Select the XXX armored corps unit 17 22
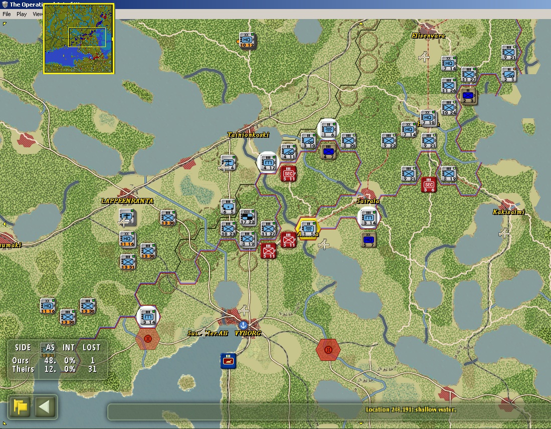551x429 pixels. (x=247, y=217)
